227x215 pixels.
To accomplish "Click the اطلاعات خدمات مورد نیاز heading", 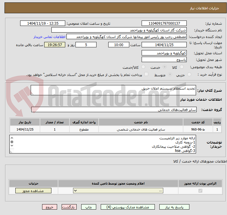I will (201, 100).
